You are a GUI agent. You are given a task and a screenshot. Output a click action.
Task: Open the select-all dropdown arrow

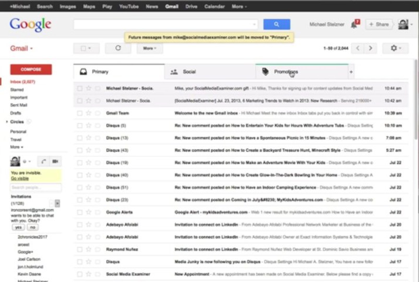[90, 48]
